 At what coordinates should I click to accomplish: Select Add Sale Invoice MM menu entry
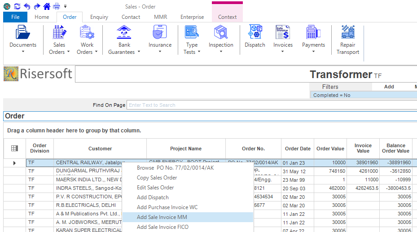click(162, 217)
